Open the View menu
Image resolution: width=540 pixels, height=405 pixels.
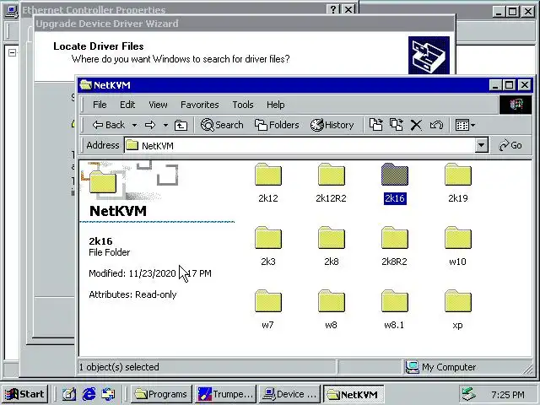[158, 105]
